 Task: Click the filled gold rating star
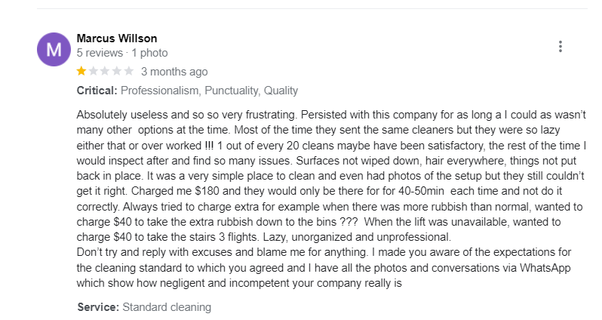[x=81, y=71]
